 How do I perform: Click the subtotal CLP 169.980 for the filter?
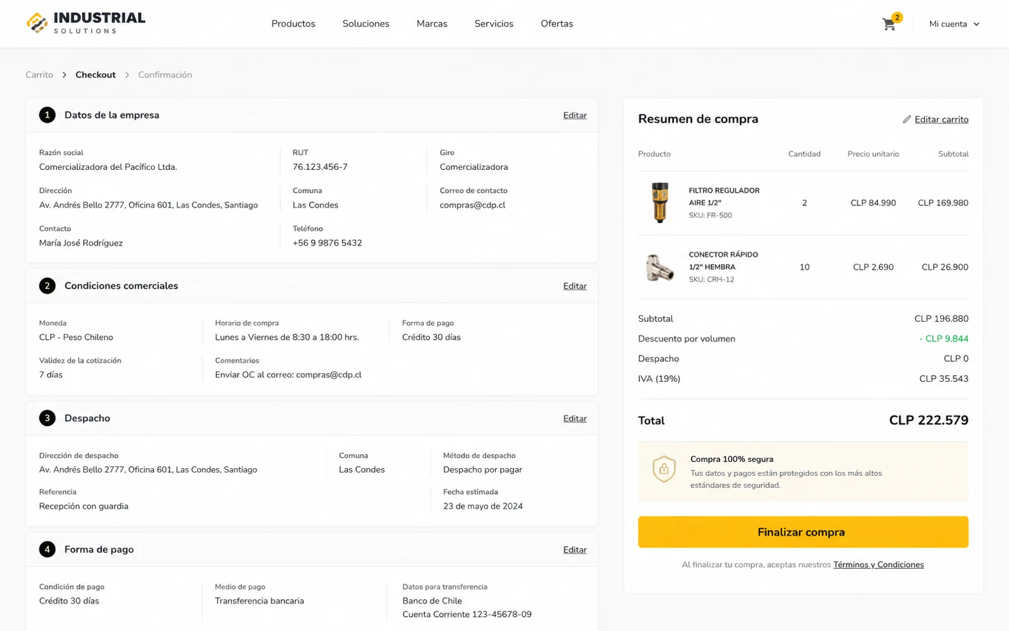point(943,203)
